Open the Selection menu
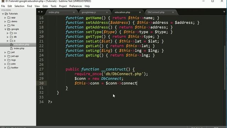 [x=19, y=6]
